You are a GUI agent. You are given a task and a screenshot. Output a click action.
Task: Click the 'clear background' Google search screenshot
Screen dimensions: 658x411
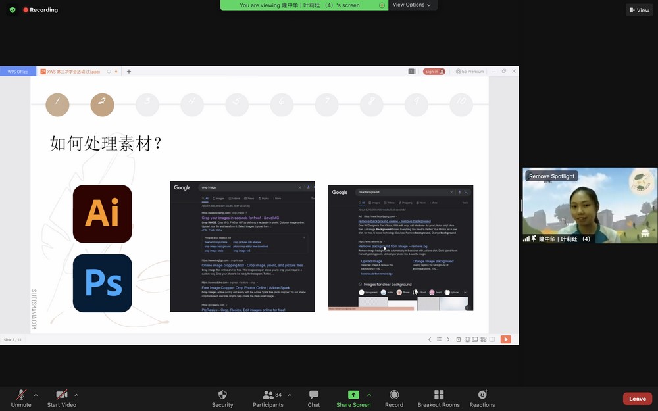(x=400, y=248)
